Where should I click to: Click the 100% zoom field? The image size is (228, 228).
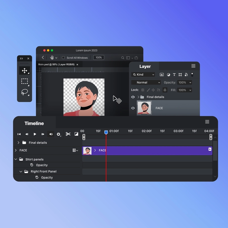(x=98, y=58)
